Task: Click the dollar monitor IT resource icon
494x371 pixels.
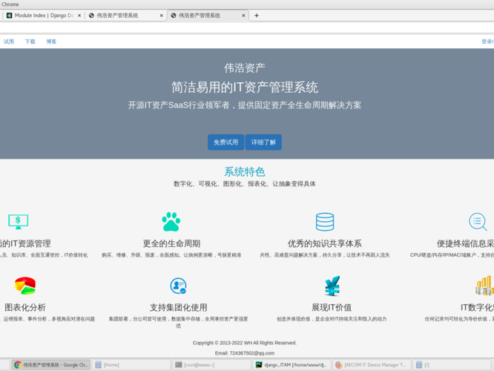Action: [18, 222]
